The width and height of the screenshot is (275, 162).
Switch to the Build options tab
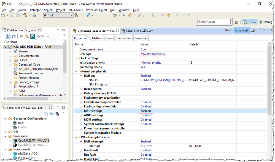[124, 38]
